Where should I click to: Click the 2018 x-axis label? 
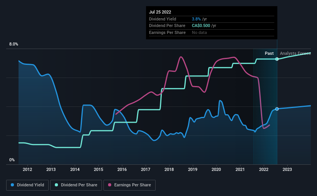click(169, 169)
